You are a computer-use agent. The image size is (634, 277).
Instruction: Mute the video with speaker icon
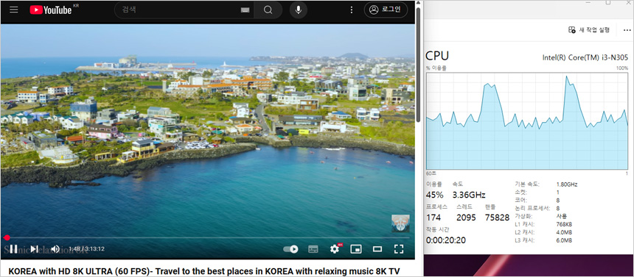click(x=55, y=249)
